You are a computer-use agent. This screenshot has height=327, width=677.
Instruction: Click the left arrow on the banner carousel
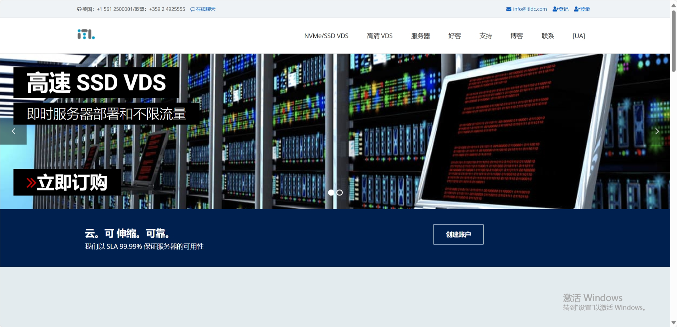13,131
